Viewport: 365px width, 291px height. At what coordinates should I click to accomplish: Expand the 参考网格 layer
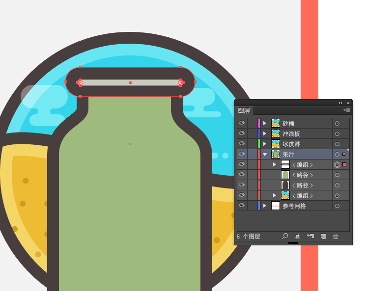pos(265,206)
